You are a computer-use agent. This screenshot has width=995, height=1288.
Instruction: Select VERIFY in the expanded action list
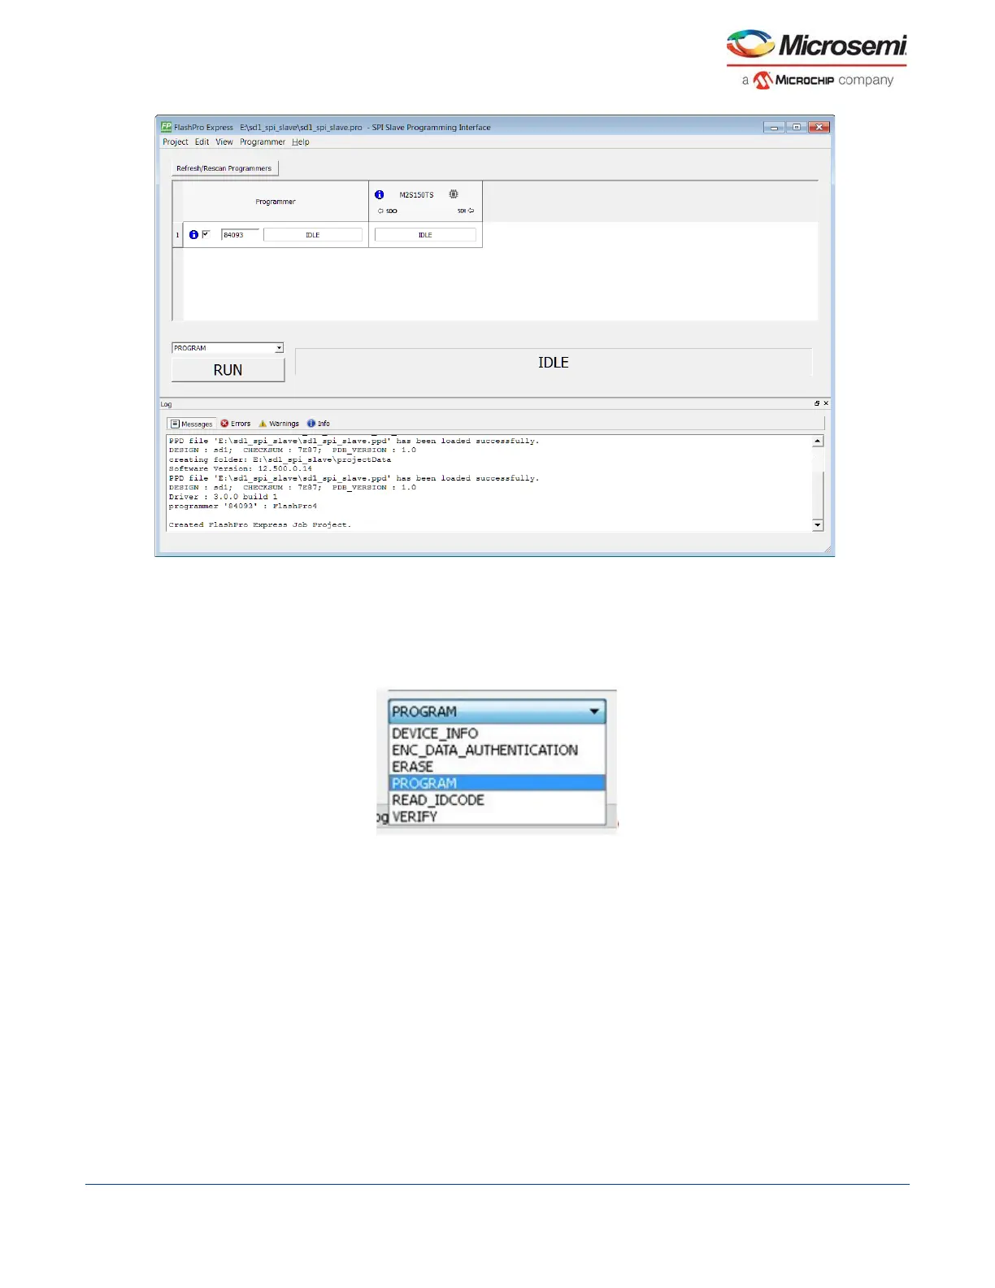tap(415, 816)
